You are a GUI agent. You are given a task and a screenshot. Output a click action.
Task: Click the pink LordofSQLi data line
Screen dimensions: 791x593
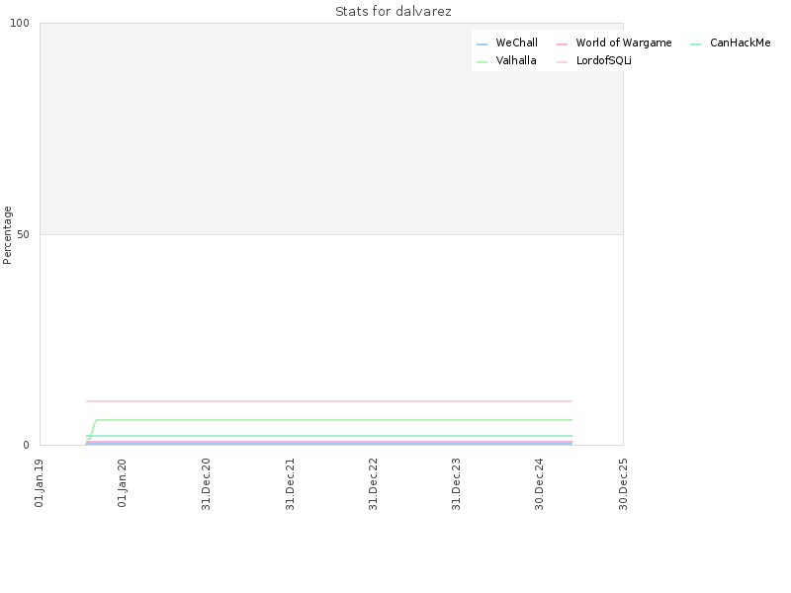click(329, 401)
